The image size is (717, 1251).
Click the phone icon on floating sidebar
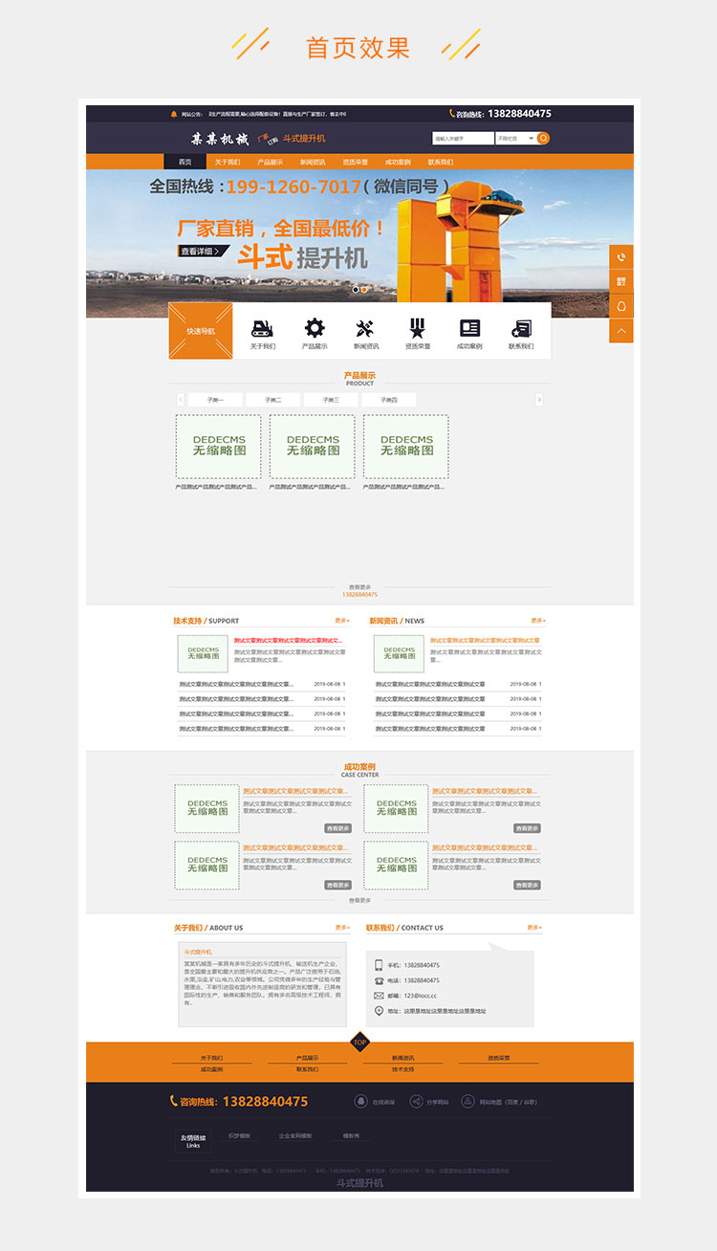point(621,257)
